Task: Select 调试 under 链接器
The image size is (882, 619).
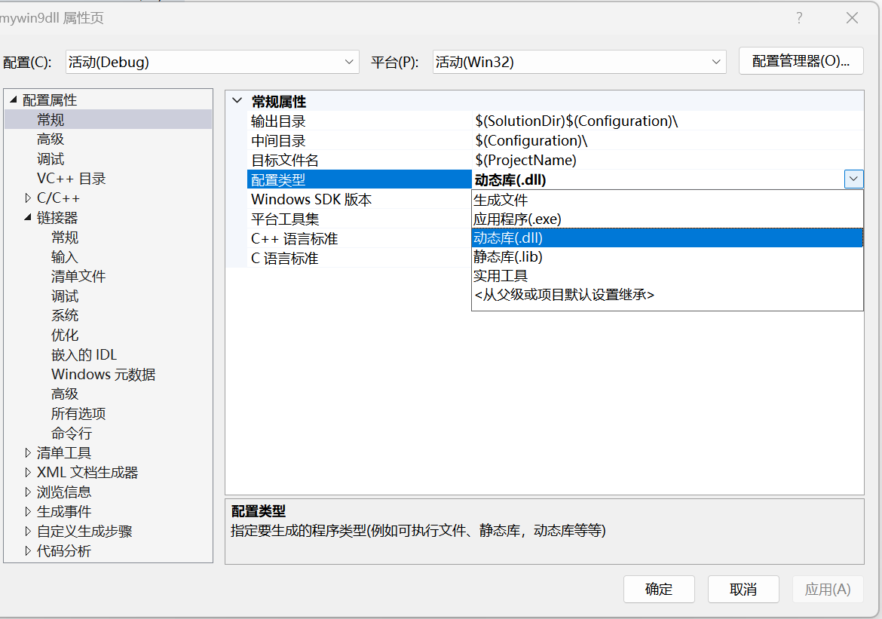Action: pos(65,296)
